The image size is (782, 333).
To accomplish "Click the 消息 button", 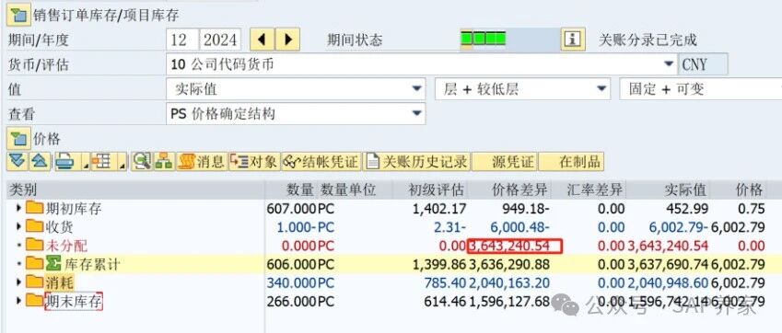I will click(202, 161).
